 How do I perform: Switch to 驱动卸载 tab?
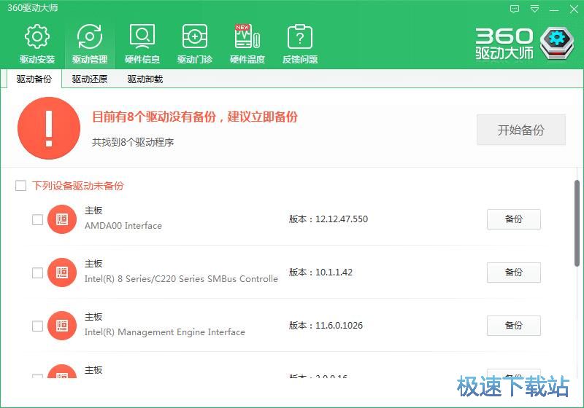pos(145,79)
